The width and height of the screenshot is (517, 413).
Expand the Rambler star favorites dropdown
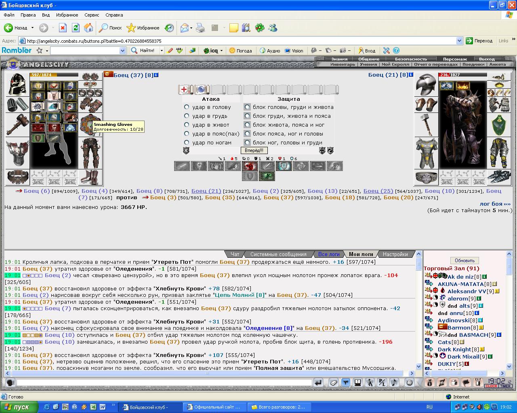click(47, 51)
